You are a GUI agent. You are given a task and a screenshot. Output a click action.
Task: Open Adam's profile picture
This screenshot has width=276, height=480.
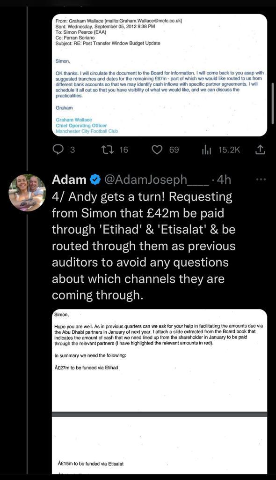tap(27, 193)
